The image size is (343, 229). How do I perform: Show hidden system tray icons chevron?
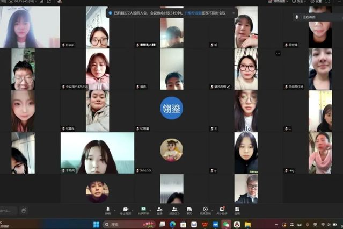[x=276, y=225]
